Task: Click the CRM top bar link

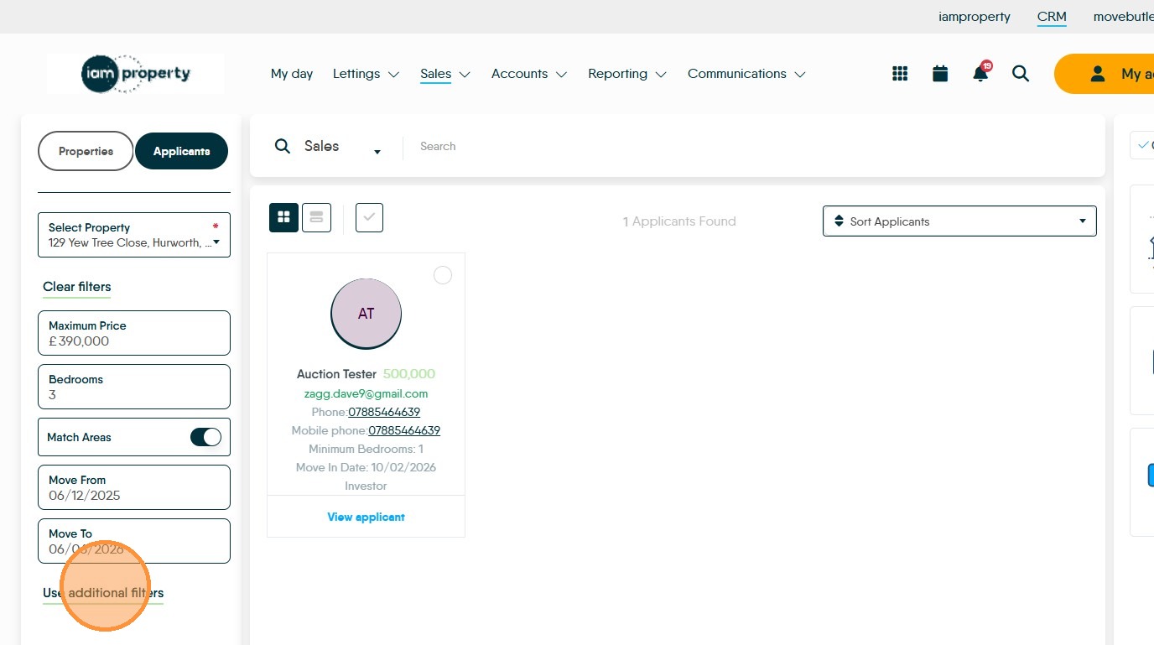Action: pos(1052,17)
